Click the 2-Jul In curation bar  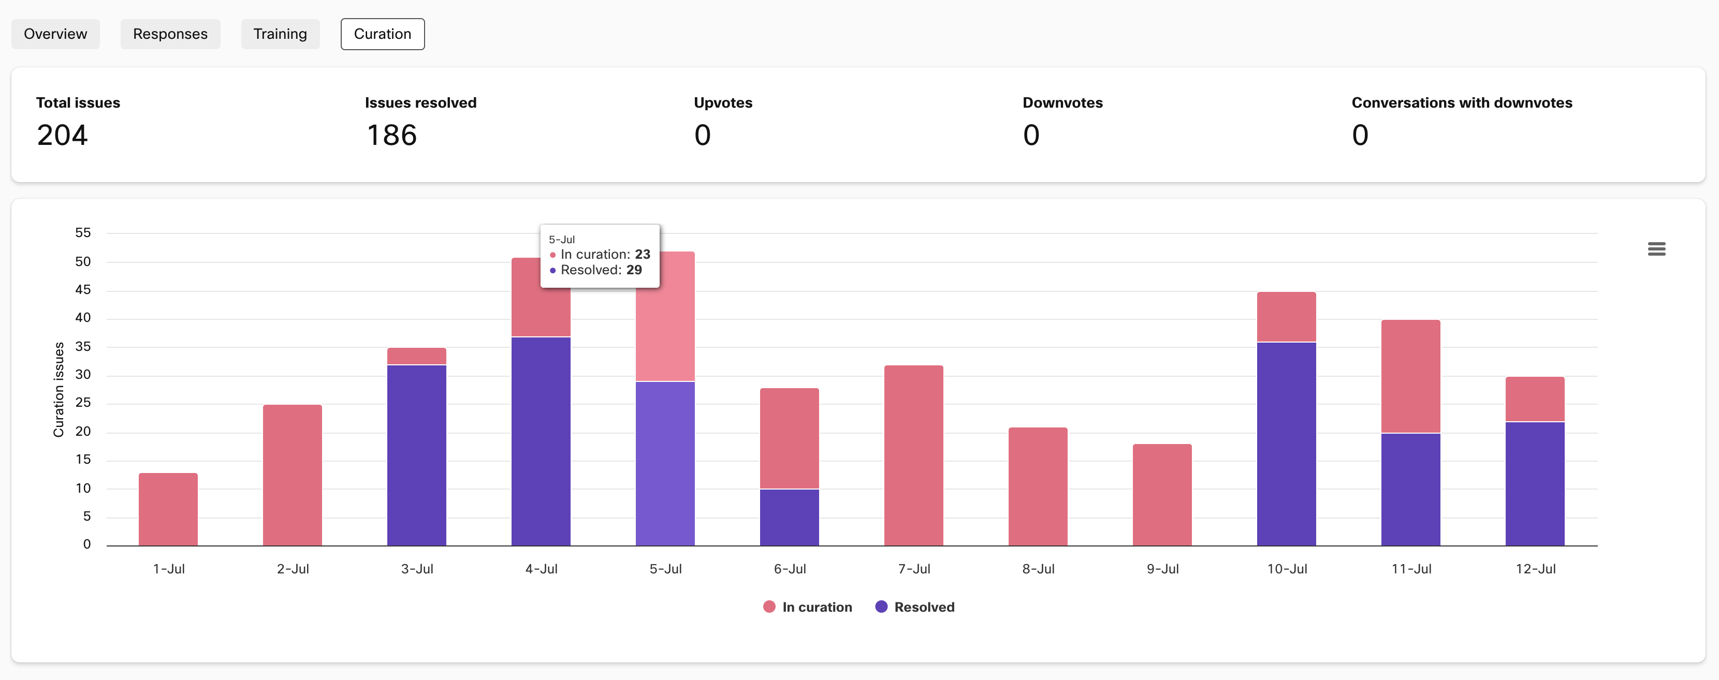tap(293, 476)
